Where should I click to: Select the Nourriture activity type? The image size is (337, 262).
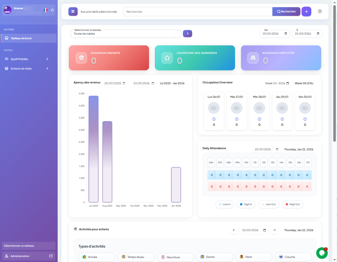[x=175, y=257]
